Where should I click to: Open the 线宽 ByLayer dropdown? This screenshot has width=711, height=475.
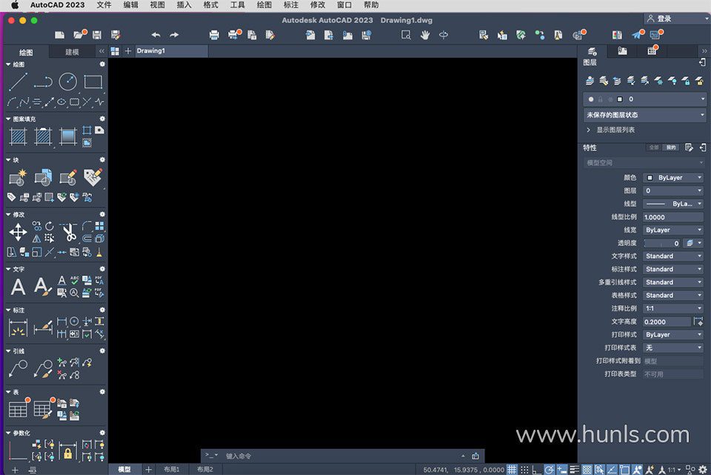[x=673, y=230]
